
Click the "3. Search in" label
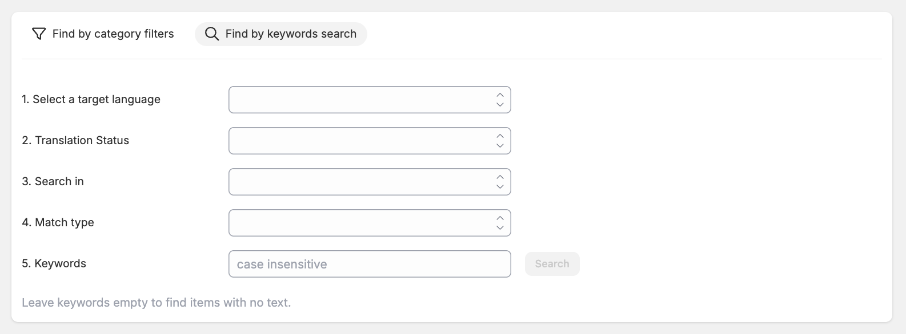coord(53,182)
